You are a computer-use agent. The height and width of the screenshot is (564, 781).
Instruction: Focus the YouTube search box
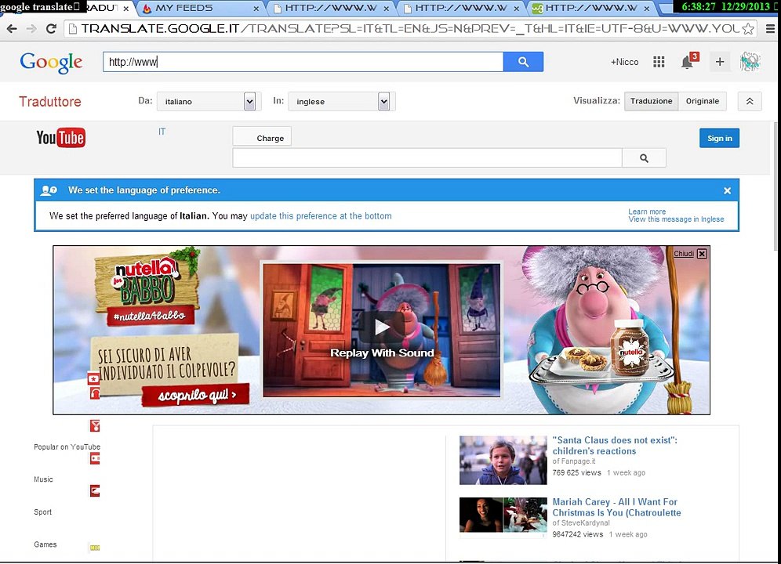427,158
